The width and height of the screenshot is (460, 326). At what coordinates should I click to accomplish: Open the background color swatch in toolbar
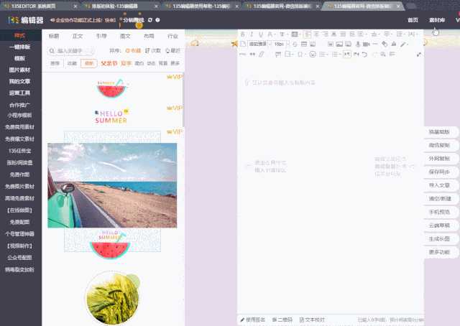pyautogui.click(x=295, y=34)
